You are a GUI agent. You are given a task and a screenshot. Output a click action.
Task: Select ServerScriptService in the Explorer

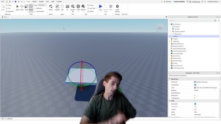pyautogui.click(x=180, y=51)
